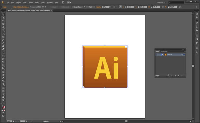
Task: Click the Mask button in control bar
Action: click(91, 7)
